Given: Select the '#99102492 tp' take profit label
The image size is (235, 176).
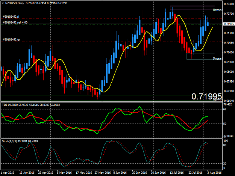Looking at the screenshot, I should pos(11,39).
